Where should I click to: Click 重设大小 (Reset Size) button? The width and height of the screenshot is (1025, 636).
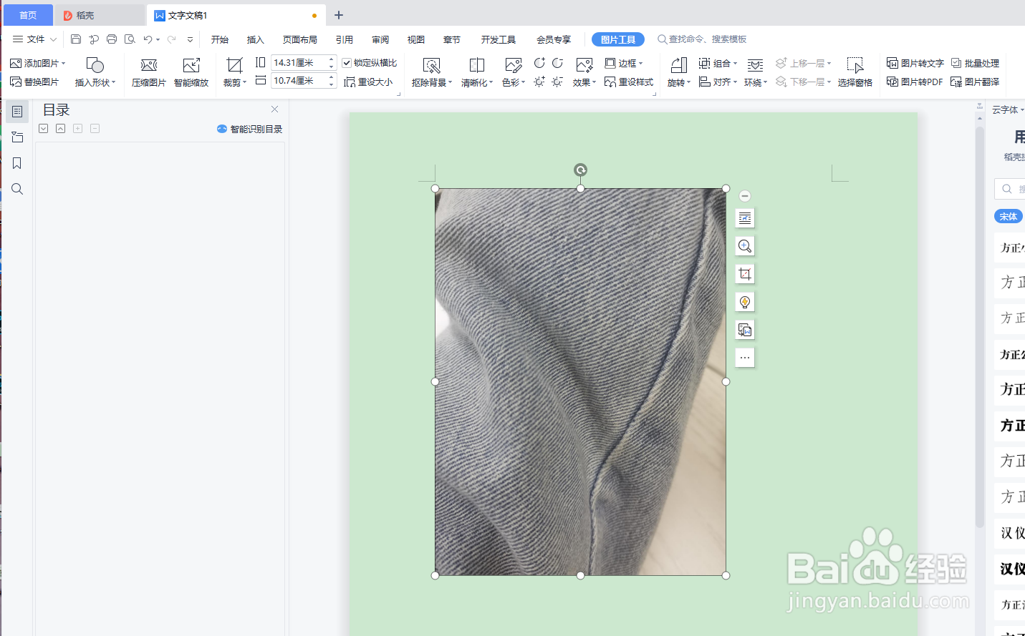[x=368, y=82]
